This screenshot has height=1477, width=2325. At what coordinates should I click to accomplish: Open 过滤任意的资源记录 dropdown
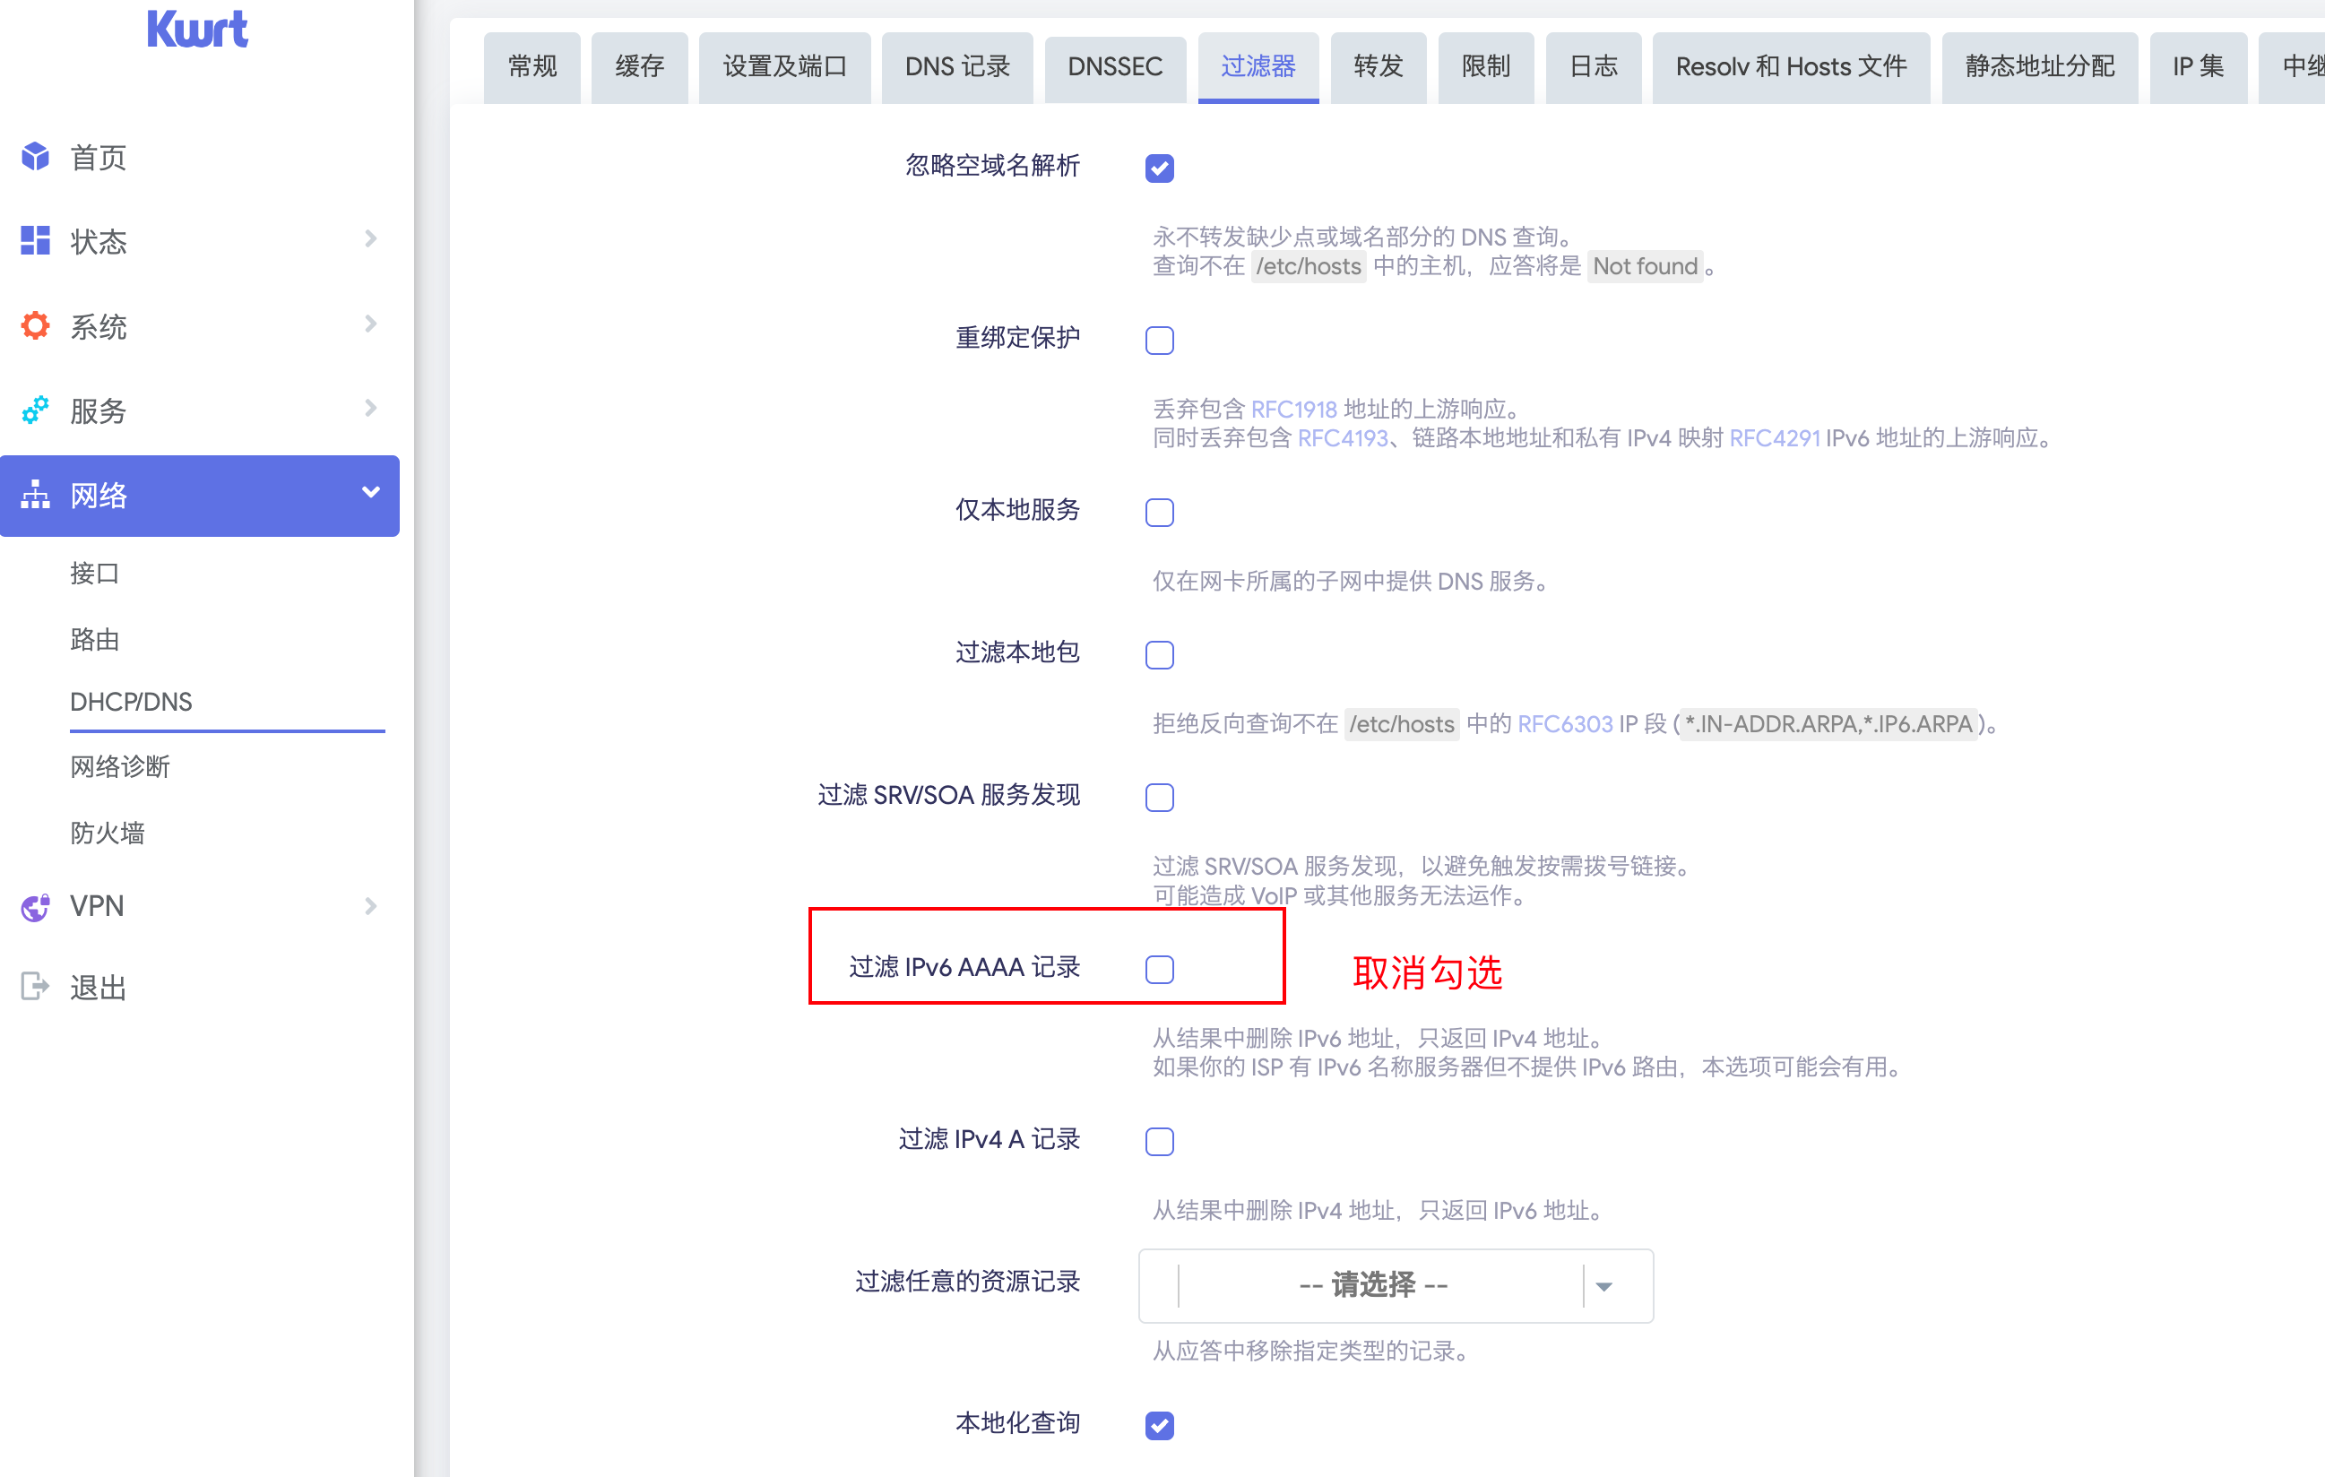[1396, 1285]
